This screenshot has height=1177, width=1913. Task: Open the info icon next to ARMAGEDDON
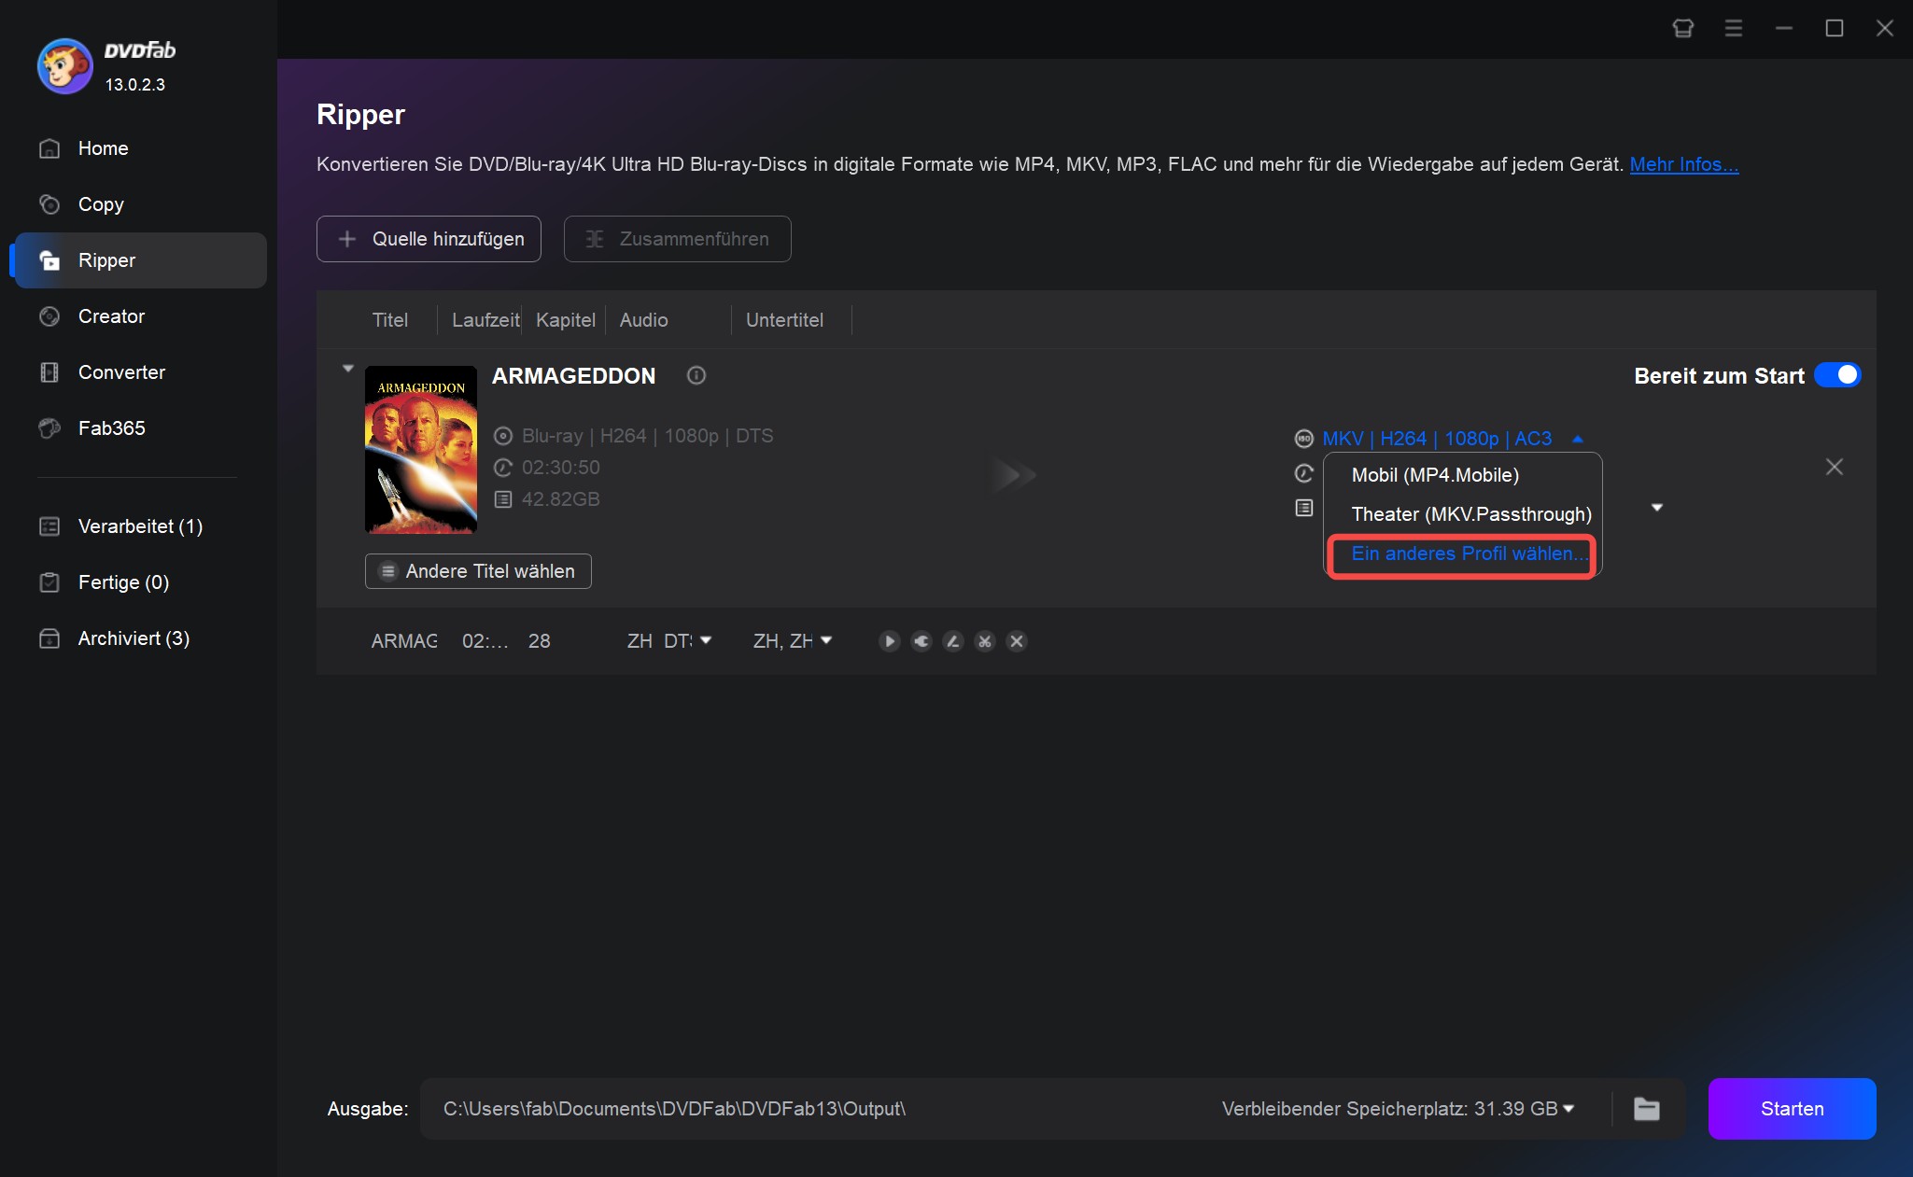click(x=696, y=375)
